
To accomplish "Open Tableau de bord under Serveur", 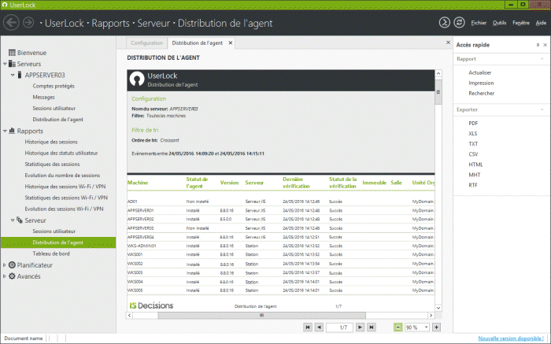I will [x=51, y=253].
